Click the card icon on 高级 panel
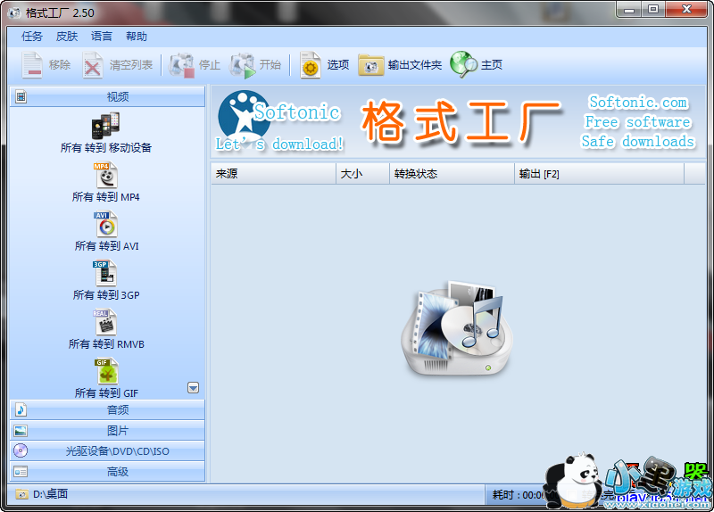The image size is (714, 512). (x=21, y=472)
